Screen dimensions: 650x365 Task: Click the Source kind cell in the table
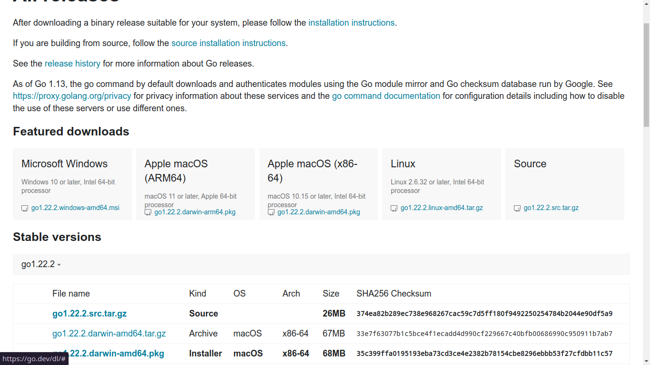(x=204, y=314)
